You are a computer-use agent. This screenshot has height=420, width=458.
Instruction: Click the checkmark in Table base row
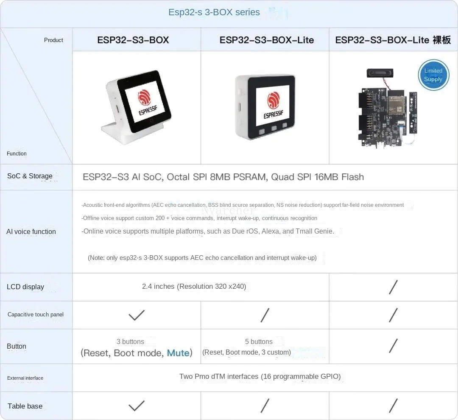tap(137, 406)
